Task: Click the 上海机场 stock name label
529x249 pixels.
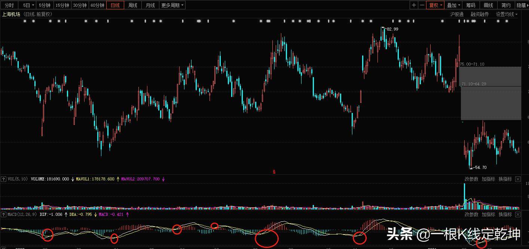Action: pos(11,14)
